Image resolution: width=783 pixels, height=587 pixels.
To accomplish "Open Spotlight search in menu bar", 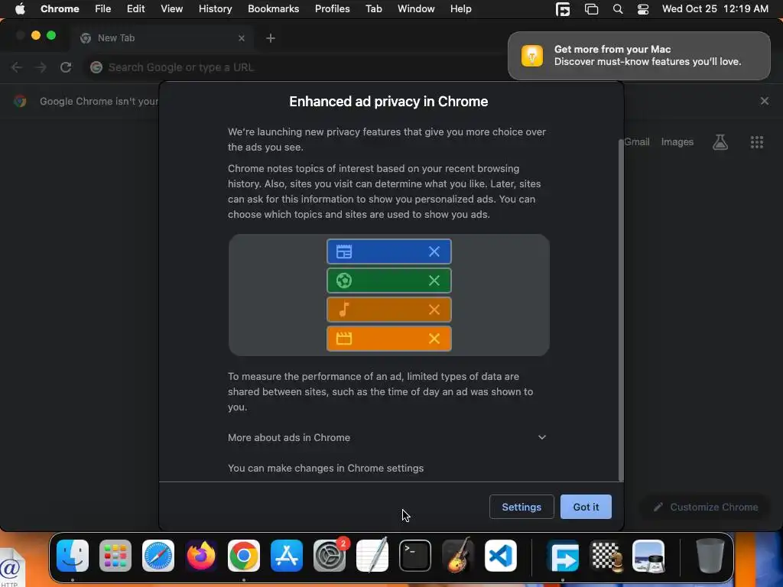I will [x=617, y=9].
